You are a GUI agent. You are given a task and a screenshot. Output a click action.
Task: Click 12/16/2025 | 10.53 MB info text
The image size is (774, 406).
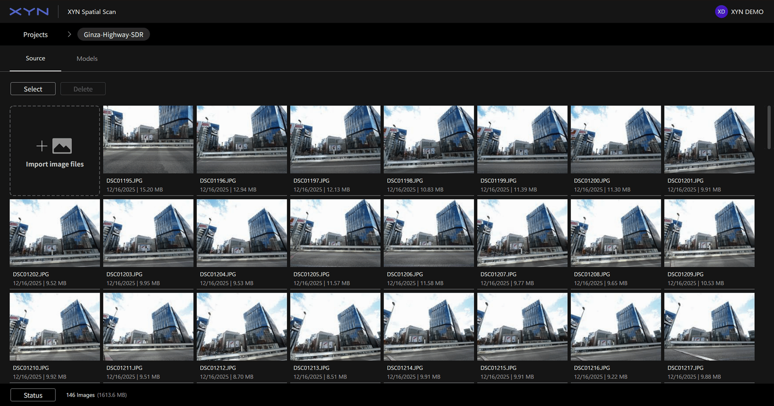(x=696, y=283)
